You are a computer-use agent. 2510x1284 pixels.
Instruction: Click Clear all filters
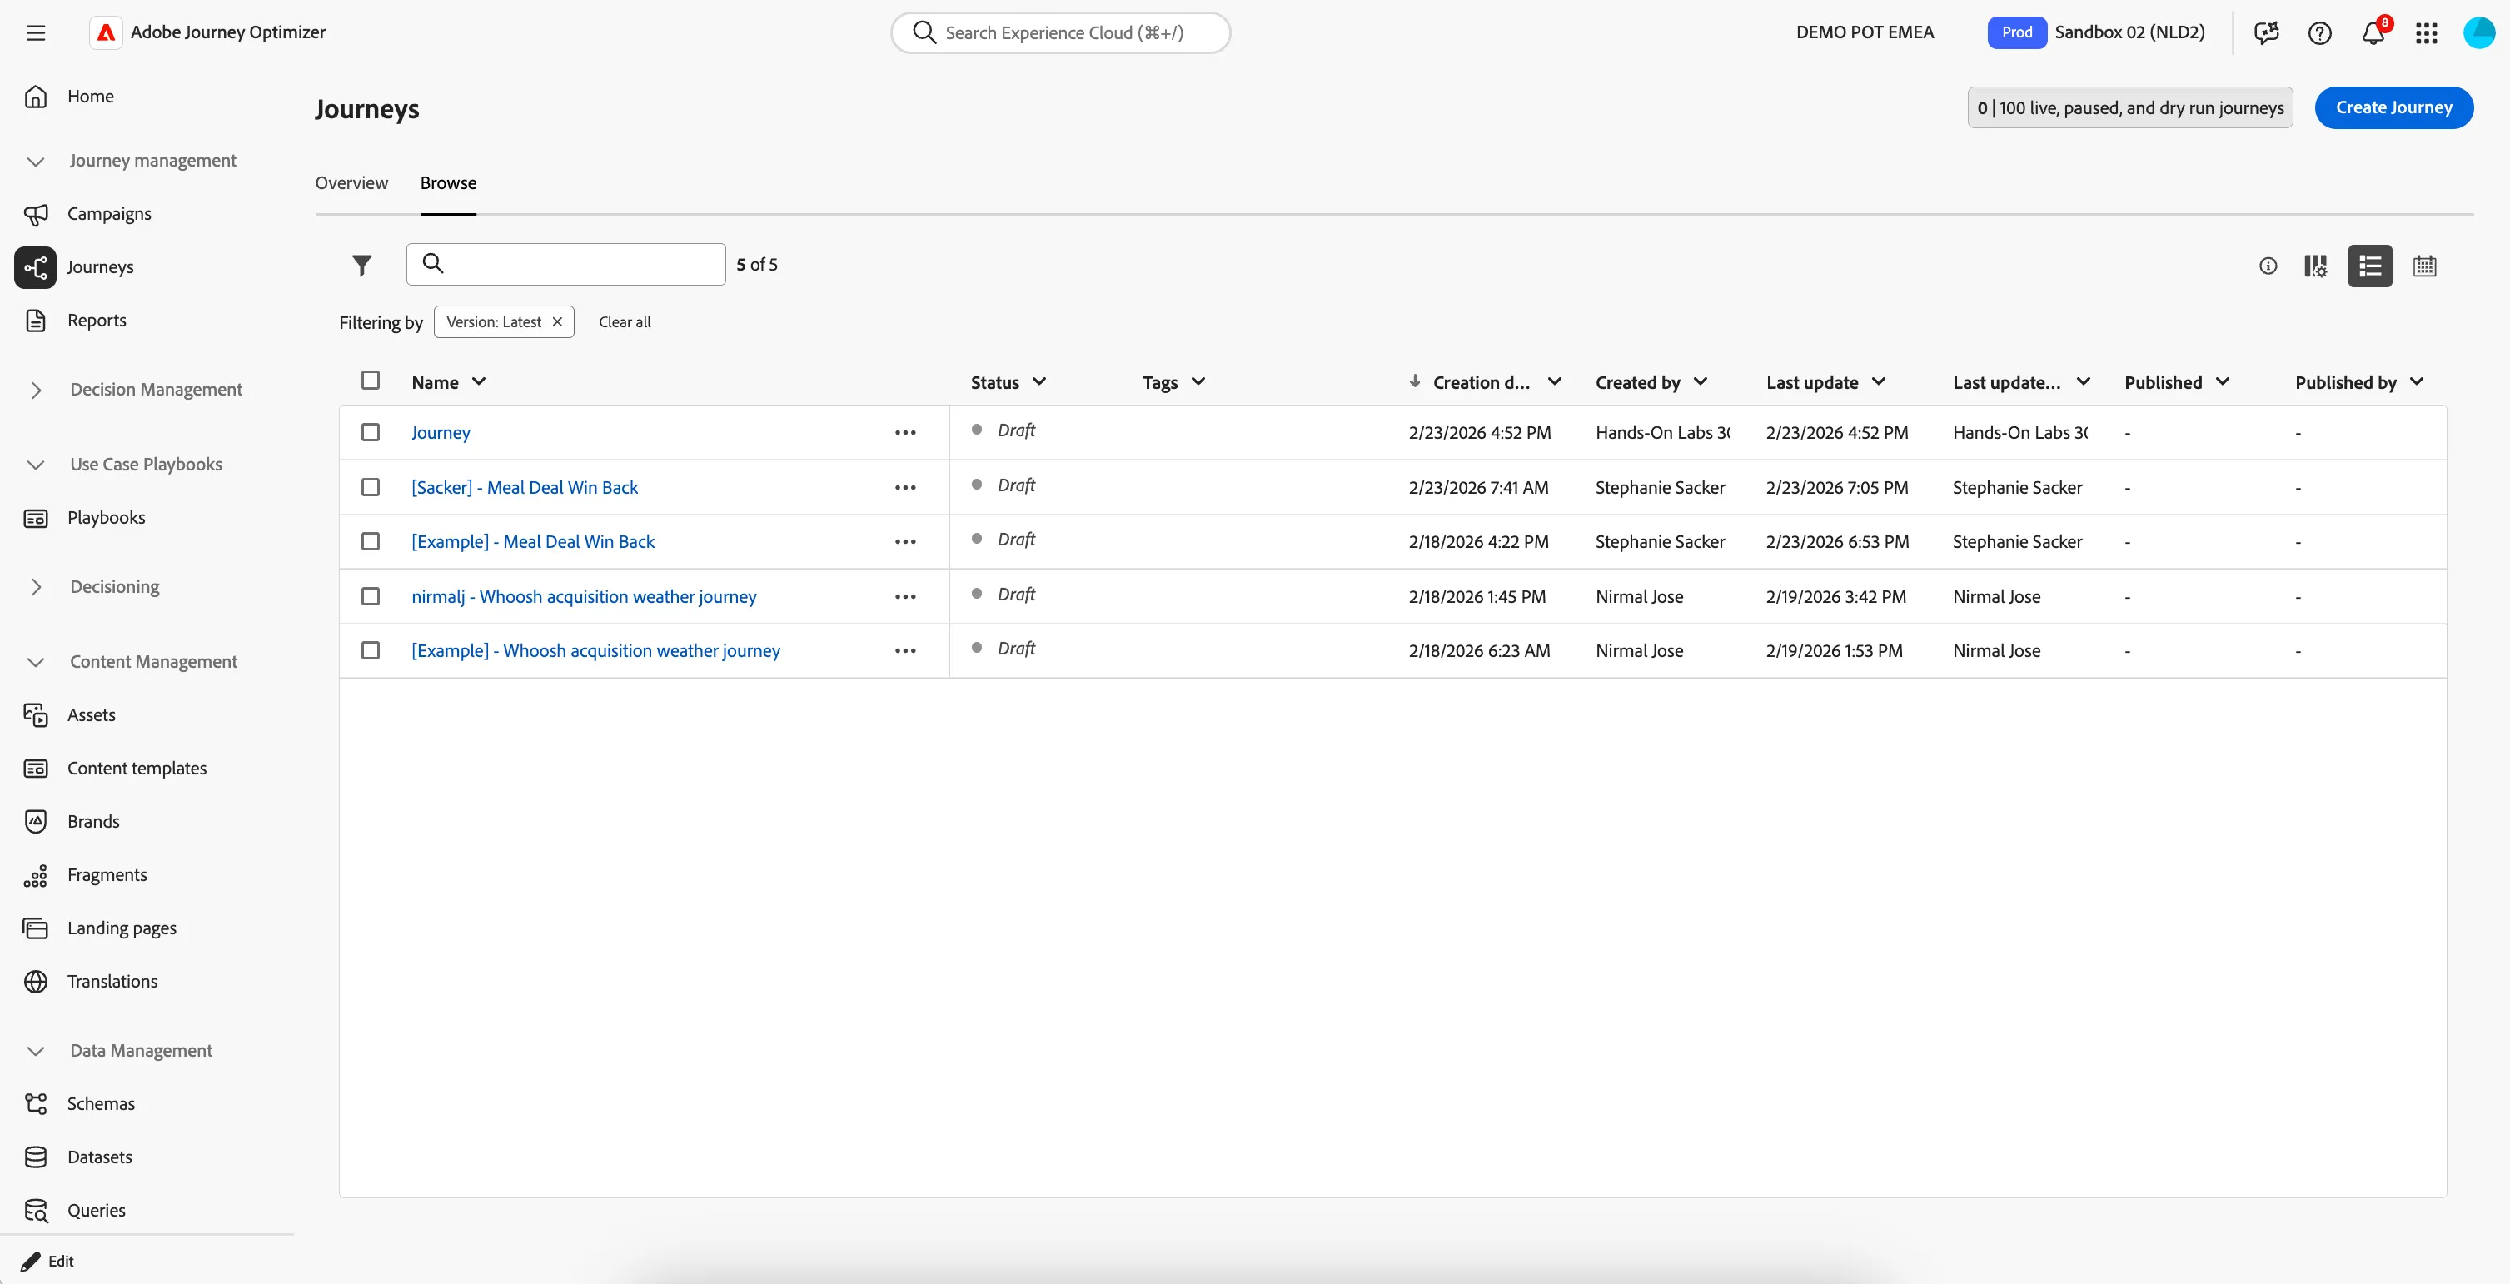pyautogui.click(x=625, y=322)
